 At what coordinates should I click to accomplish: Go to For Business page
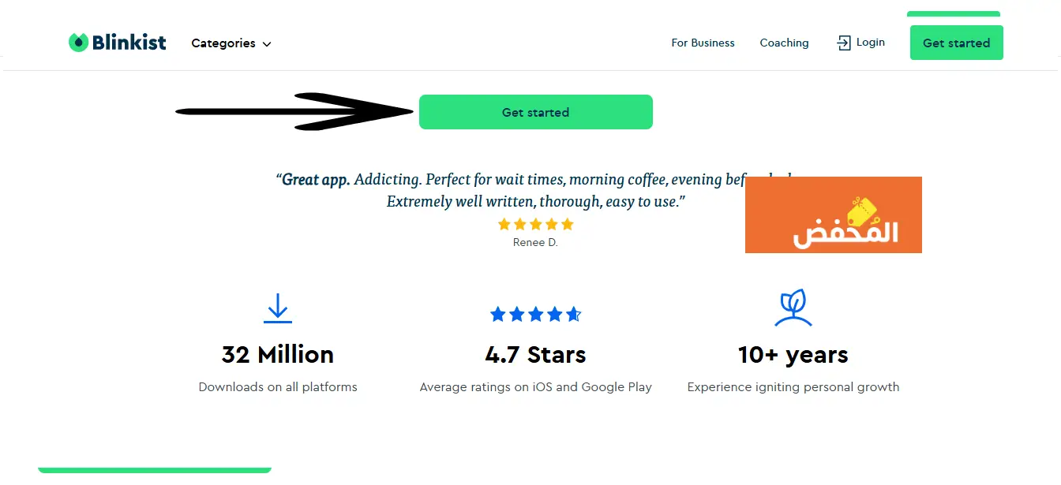[703, 43]
